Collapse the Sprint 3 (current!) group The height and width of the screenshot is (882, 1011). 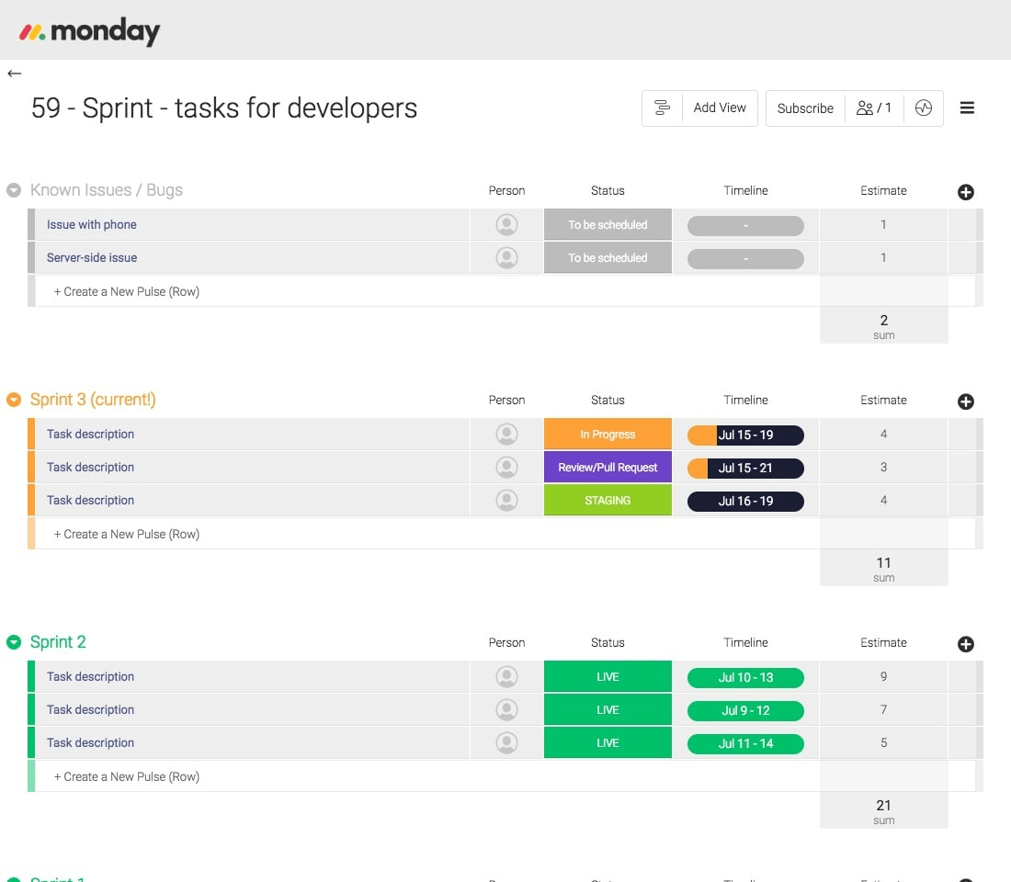coord(14,400)
